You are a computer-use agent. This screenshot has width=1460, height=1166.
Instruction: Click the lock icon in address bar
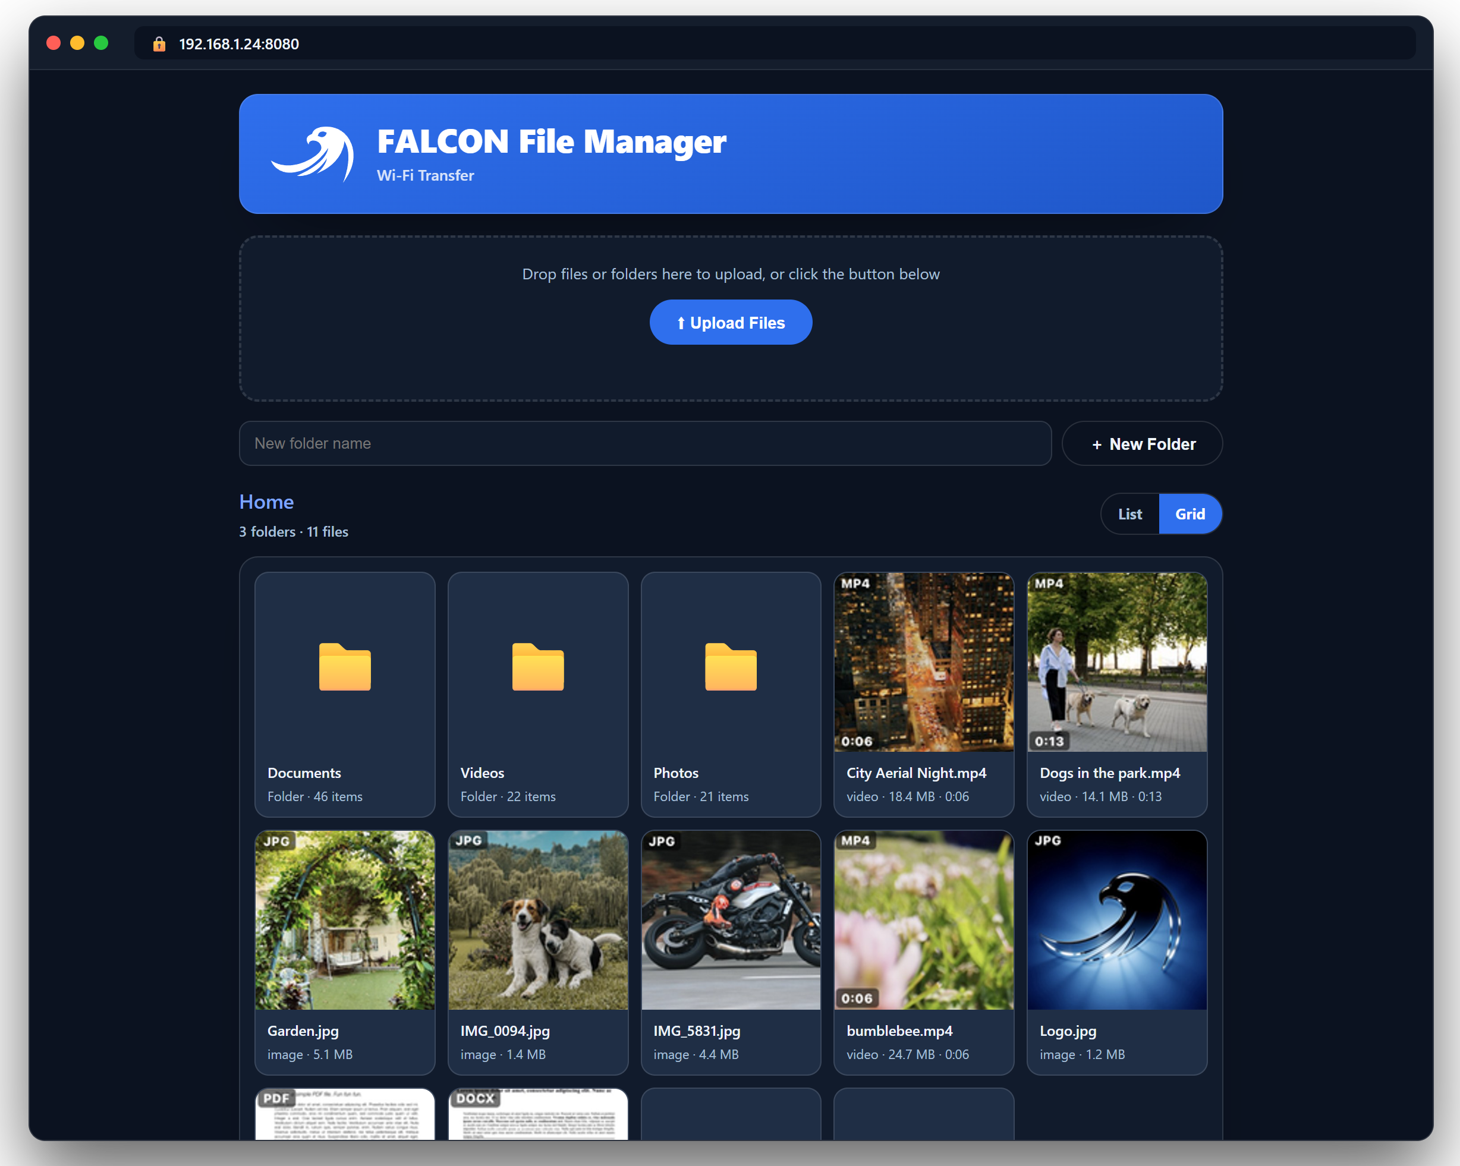(x=159, y=44)
